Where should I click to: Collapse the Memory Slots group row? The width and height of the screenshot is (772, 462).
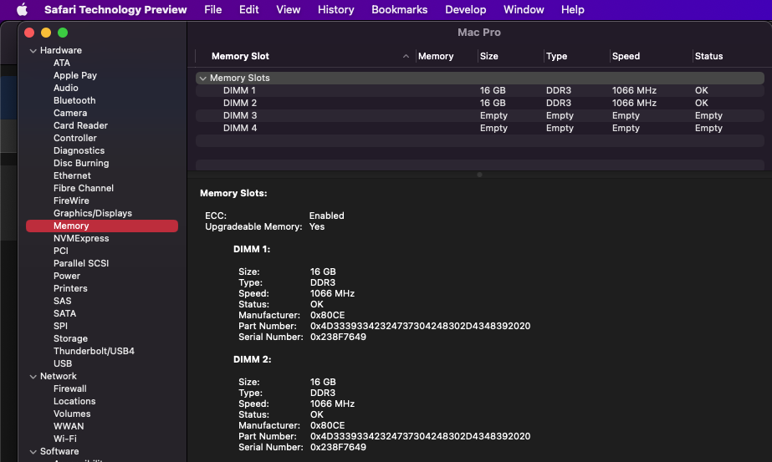point(202,78)
